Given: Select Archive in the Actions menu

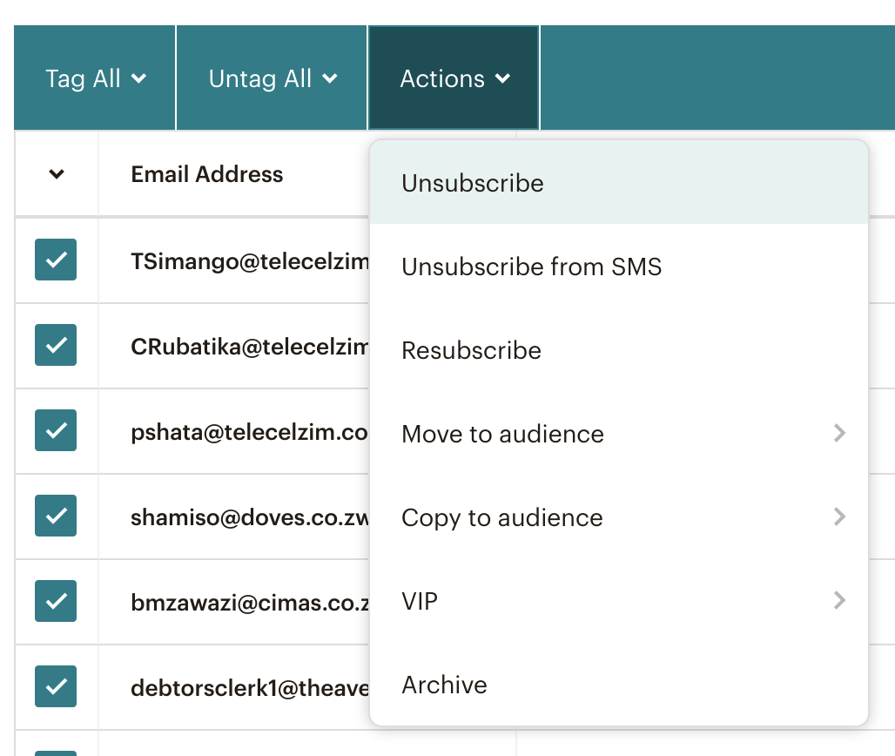Looking at the screenshot, I should click(444, 685).
